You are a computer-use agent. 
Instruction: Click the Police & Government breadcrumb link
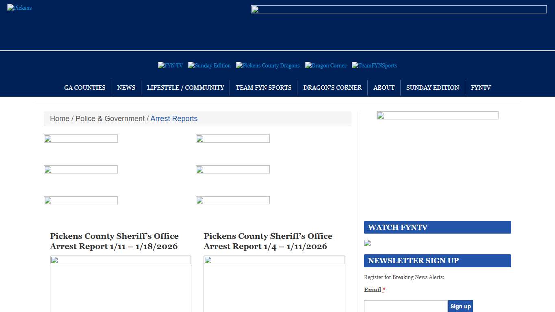click(x=110, y=118)
